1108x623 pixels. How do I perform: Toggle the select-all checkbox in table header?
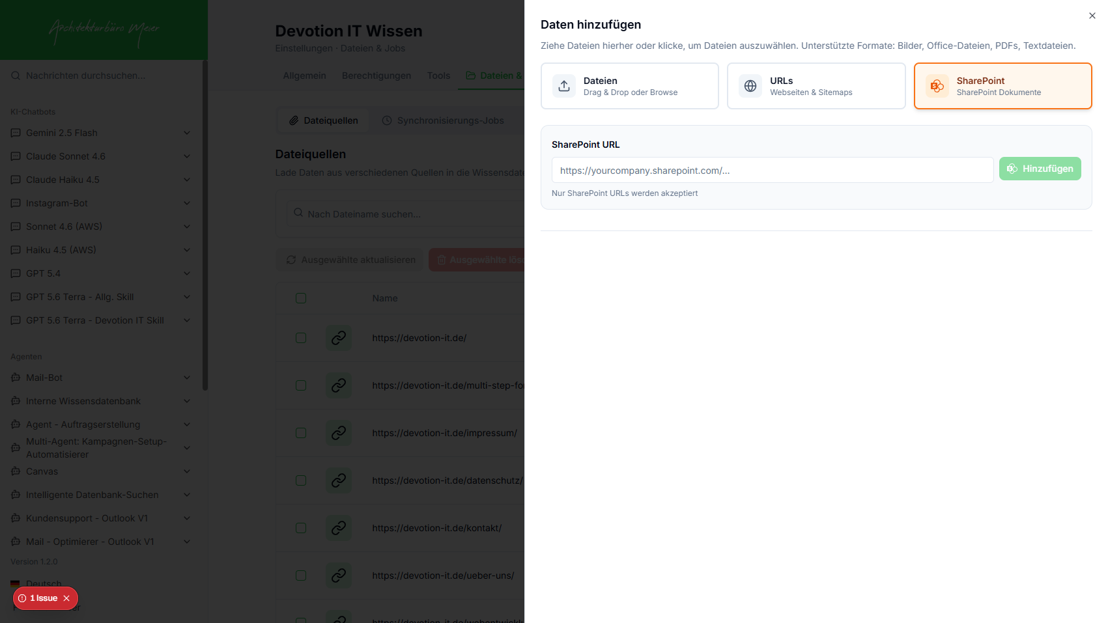[301, 298]
